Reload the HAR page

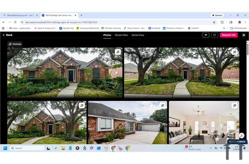(x=15, y=22)
